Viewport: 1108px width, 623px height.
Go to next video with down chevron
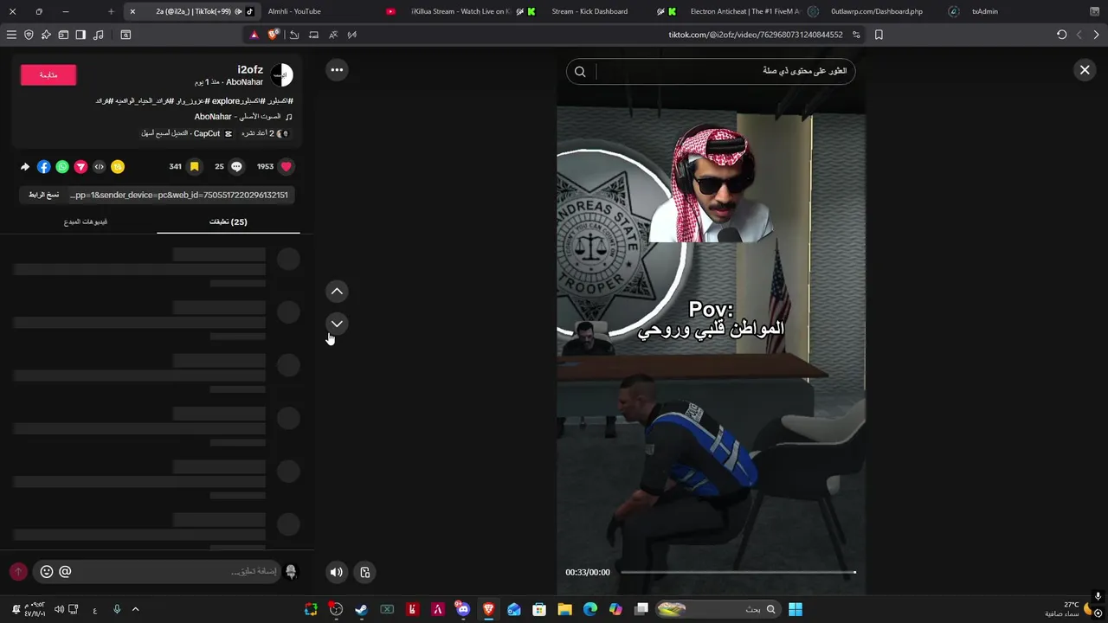(x=337, y=324)
